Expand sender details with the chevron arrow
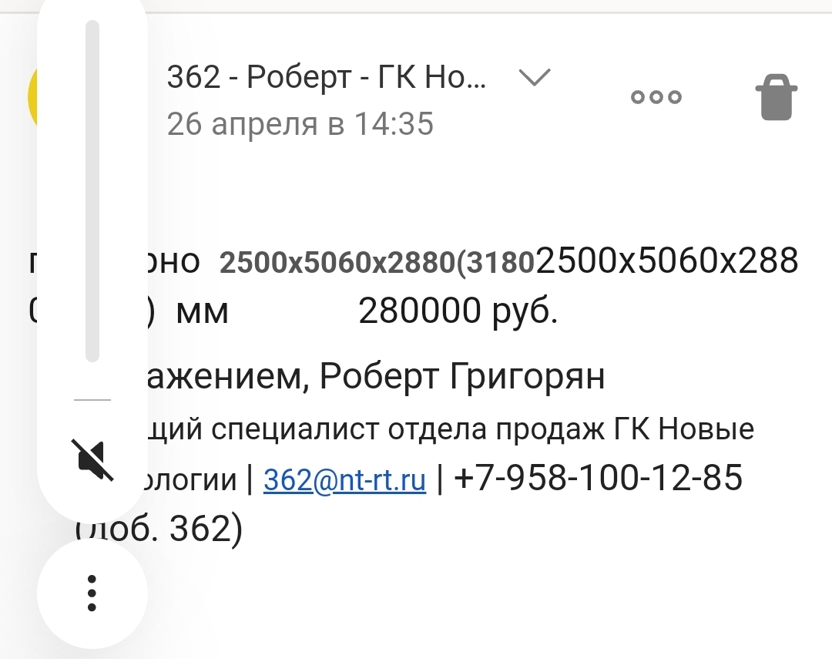Viewport: 832px width, 659px height. coord(534,77)
